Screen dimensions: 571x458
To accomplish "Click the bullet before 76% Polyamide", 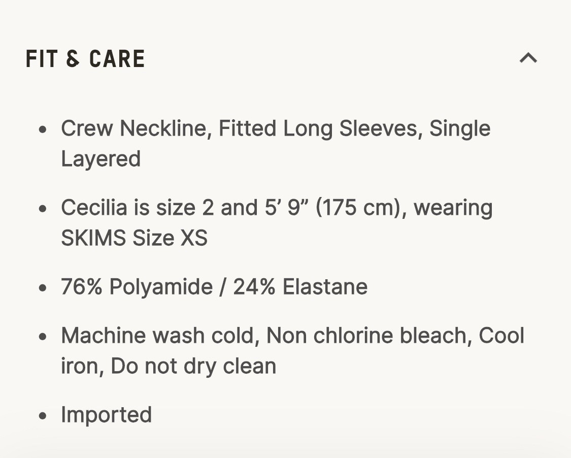I will (43, 287).
